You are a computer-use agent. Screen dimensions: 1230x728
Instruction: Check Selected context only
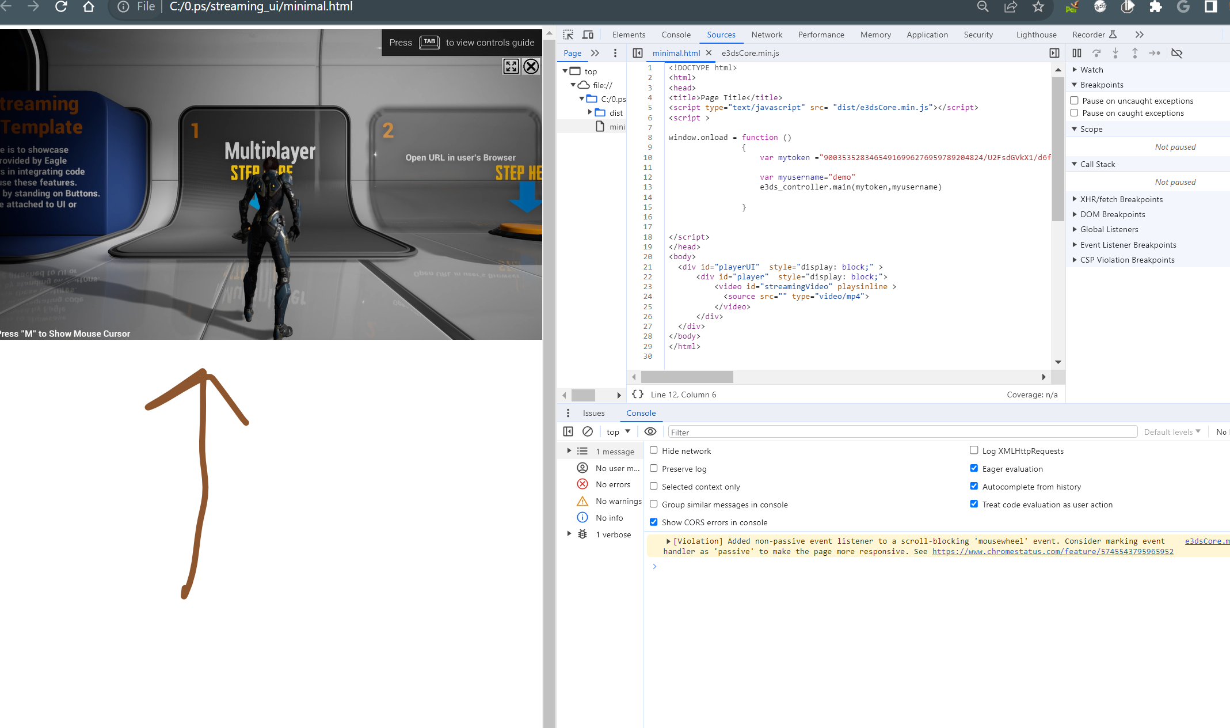(654, 486)
